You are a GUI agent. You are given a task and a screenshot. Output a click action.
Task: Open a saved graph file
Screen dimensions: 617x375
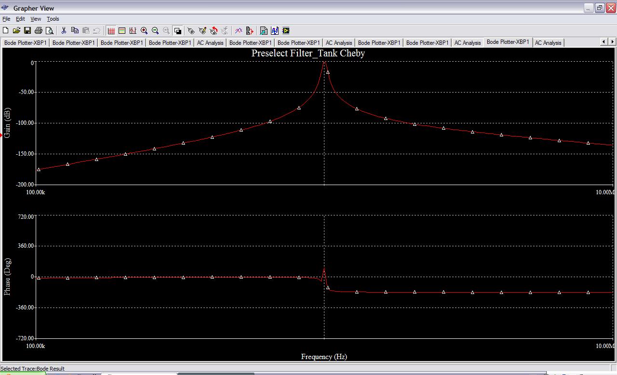(16, 30)
